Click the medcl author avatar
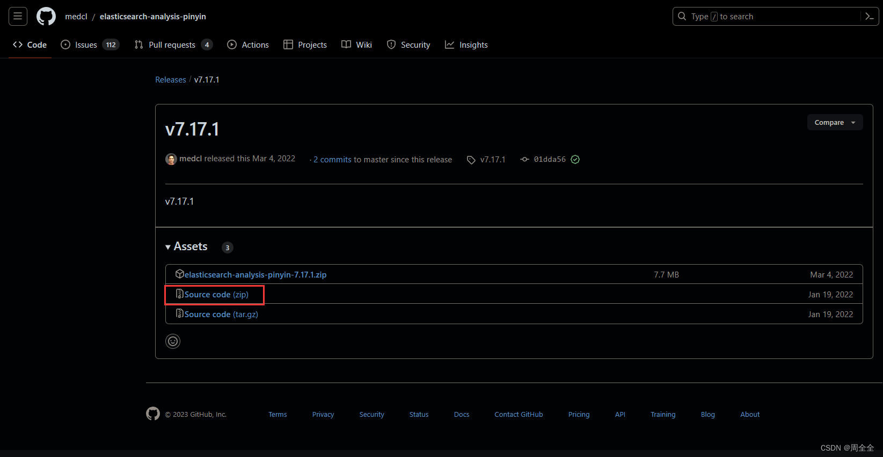Image resolution: width=883 pixels, height=457 pixels. [171, 159]
